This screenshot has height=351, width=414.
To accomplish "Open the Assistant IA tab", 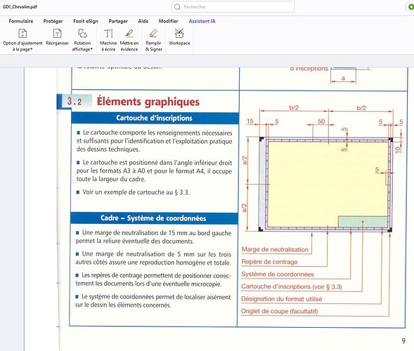I will pyautogui.click(x=202, y=21).
